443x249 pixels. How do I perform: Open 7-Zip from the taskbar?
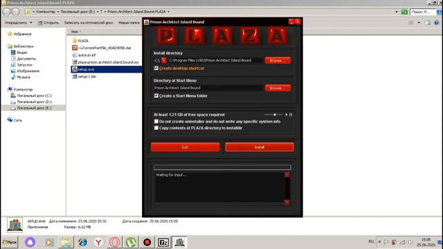tap(163, 242)
